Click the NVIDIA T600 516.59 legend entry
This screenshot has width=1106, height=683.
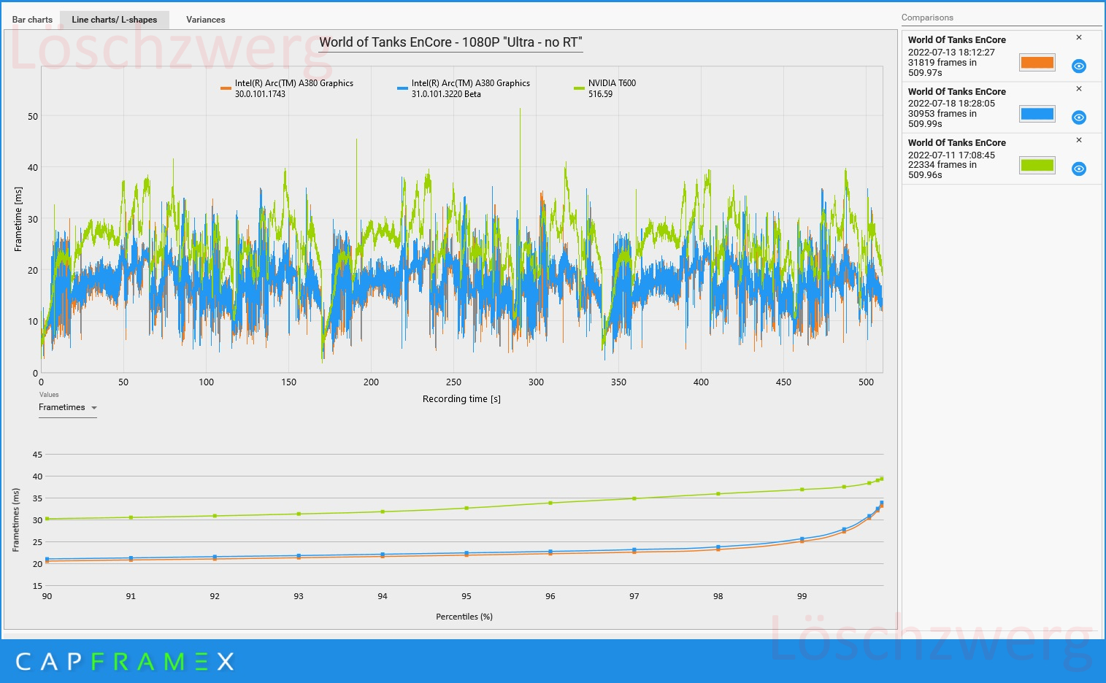point(605,88)
